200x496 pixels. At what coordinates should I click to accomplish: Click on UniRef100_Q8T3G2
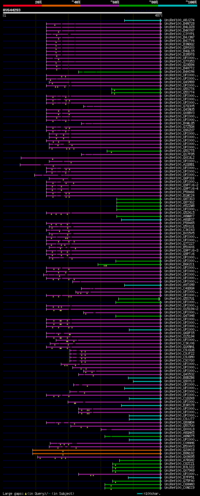pyautogui.click(x=179, y=203)
